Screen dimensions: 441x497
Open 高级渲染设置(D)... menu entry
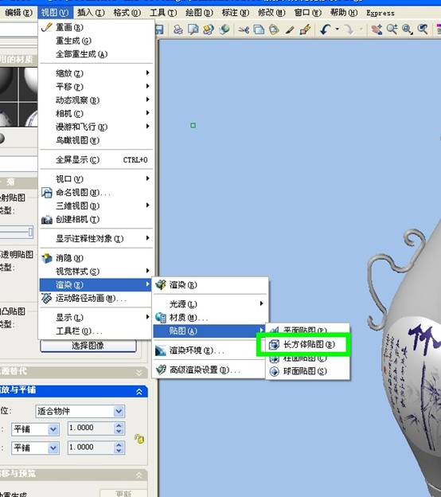click(209, 370)
